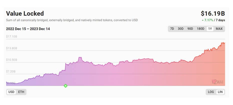Set chart scale to LIN

click(220, 92)
